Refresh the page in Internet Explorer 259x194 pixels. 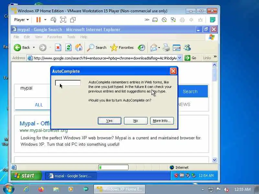pyautogui.click(x=68, y=48)
